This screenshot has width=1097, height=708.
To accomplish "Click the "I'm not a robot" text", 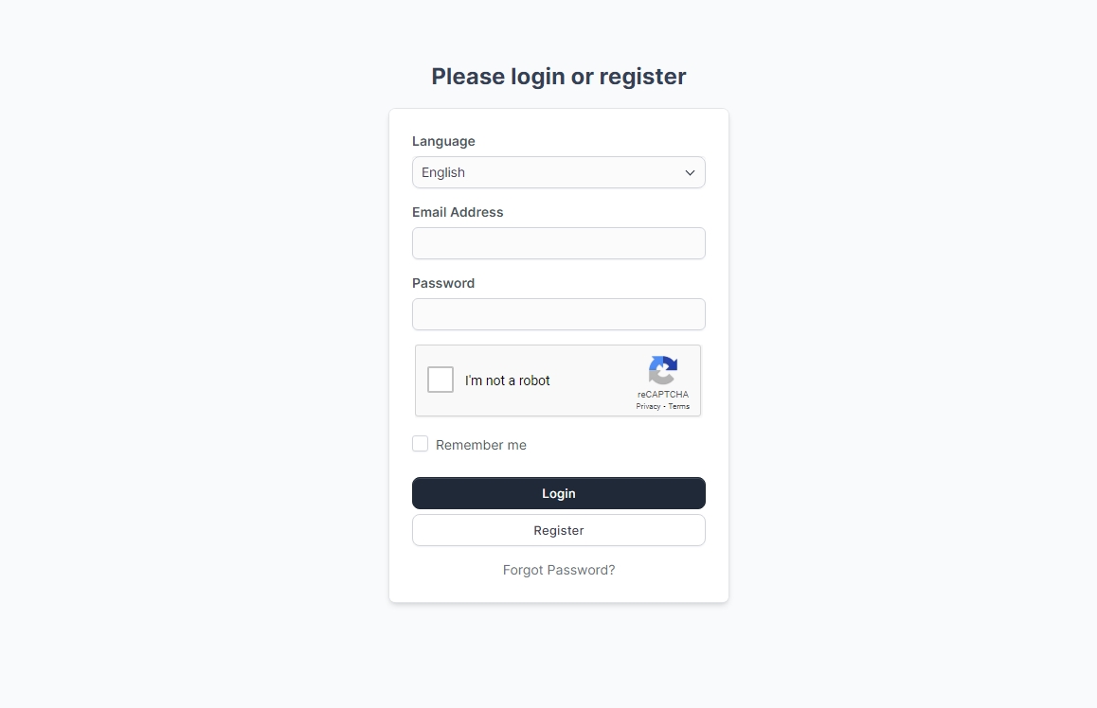I will pos(507,381).
